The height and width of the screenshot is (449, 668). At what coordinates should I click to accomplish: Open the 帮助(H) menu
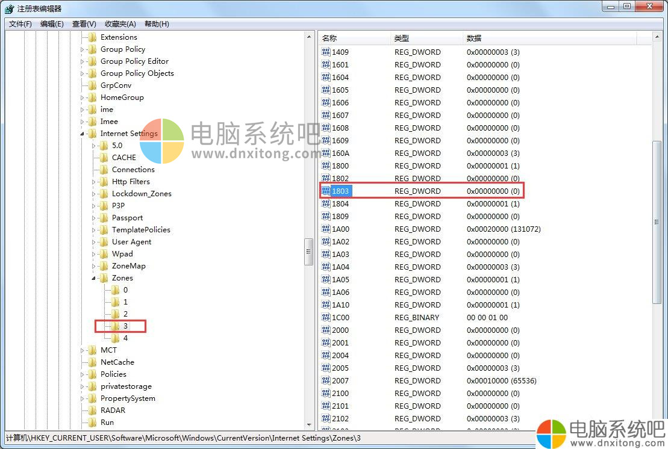[157, 24]
